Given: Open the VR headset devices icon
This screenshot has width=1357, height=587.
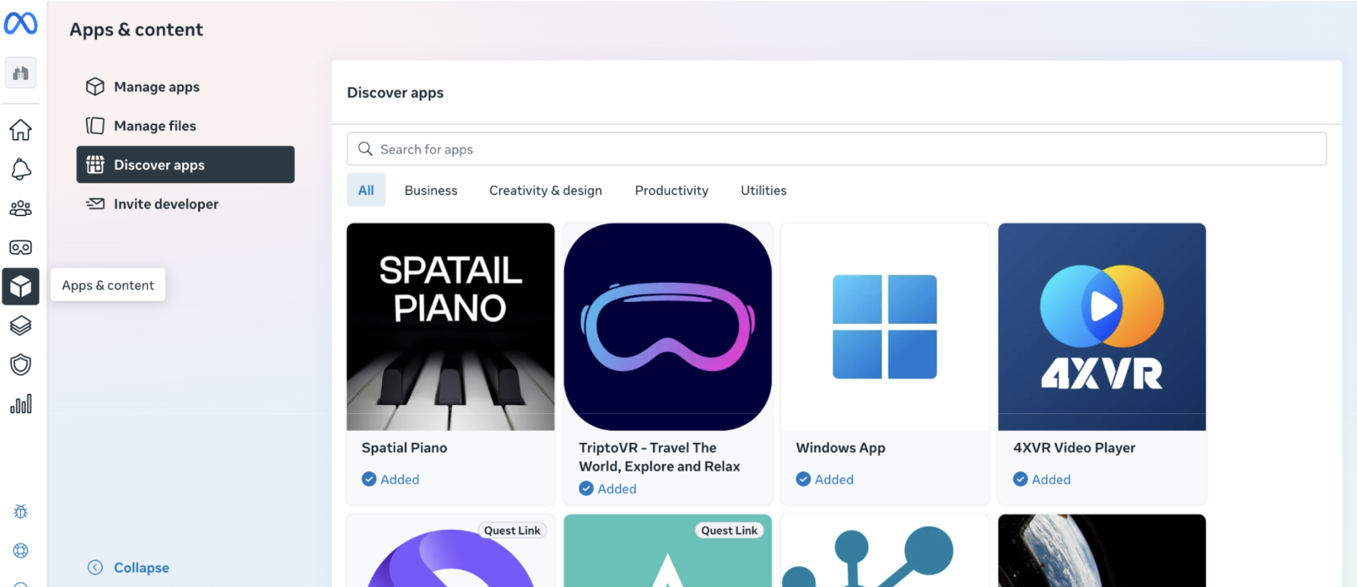Looking at the screenshot, I should 20,248.
